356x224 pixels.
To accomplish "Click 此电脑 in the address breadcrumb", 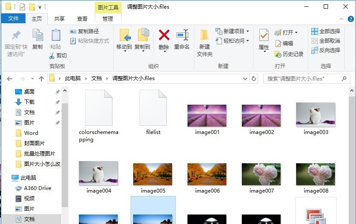I will pos(73,78).
